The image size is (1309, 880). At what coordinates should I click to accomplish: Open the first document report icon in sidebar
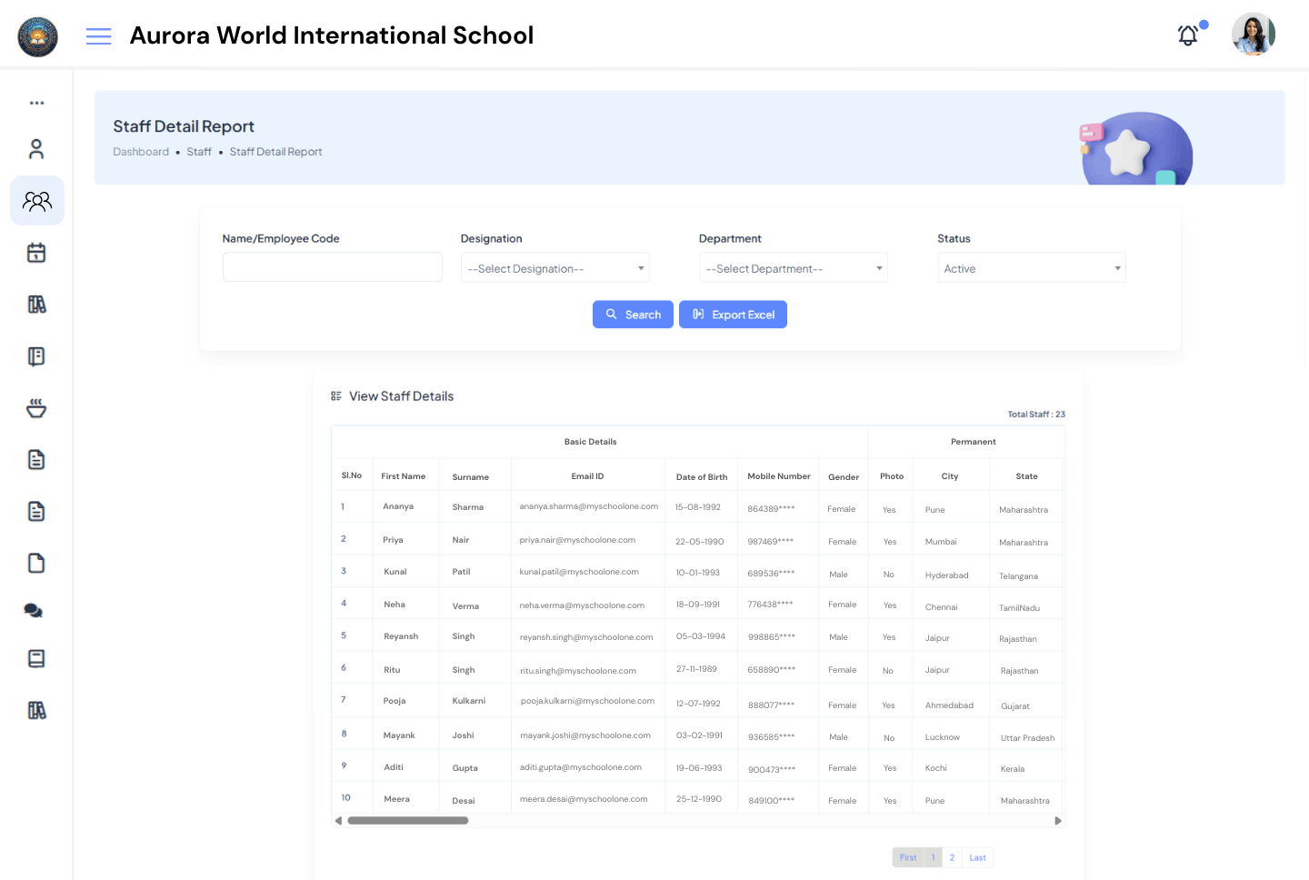(x=36, y=459)
